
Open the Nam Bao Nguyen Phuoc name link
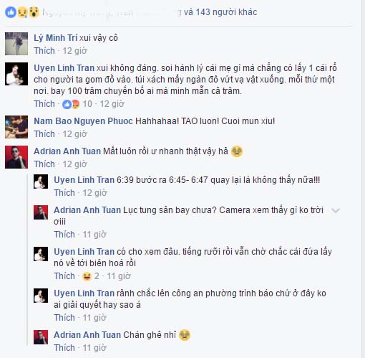(83, 121)
